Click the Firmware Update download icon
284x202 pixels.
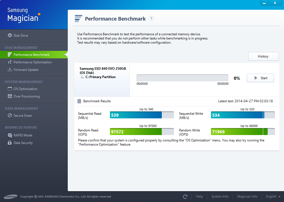[10, 70]
